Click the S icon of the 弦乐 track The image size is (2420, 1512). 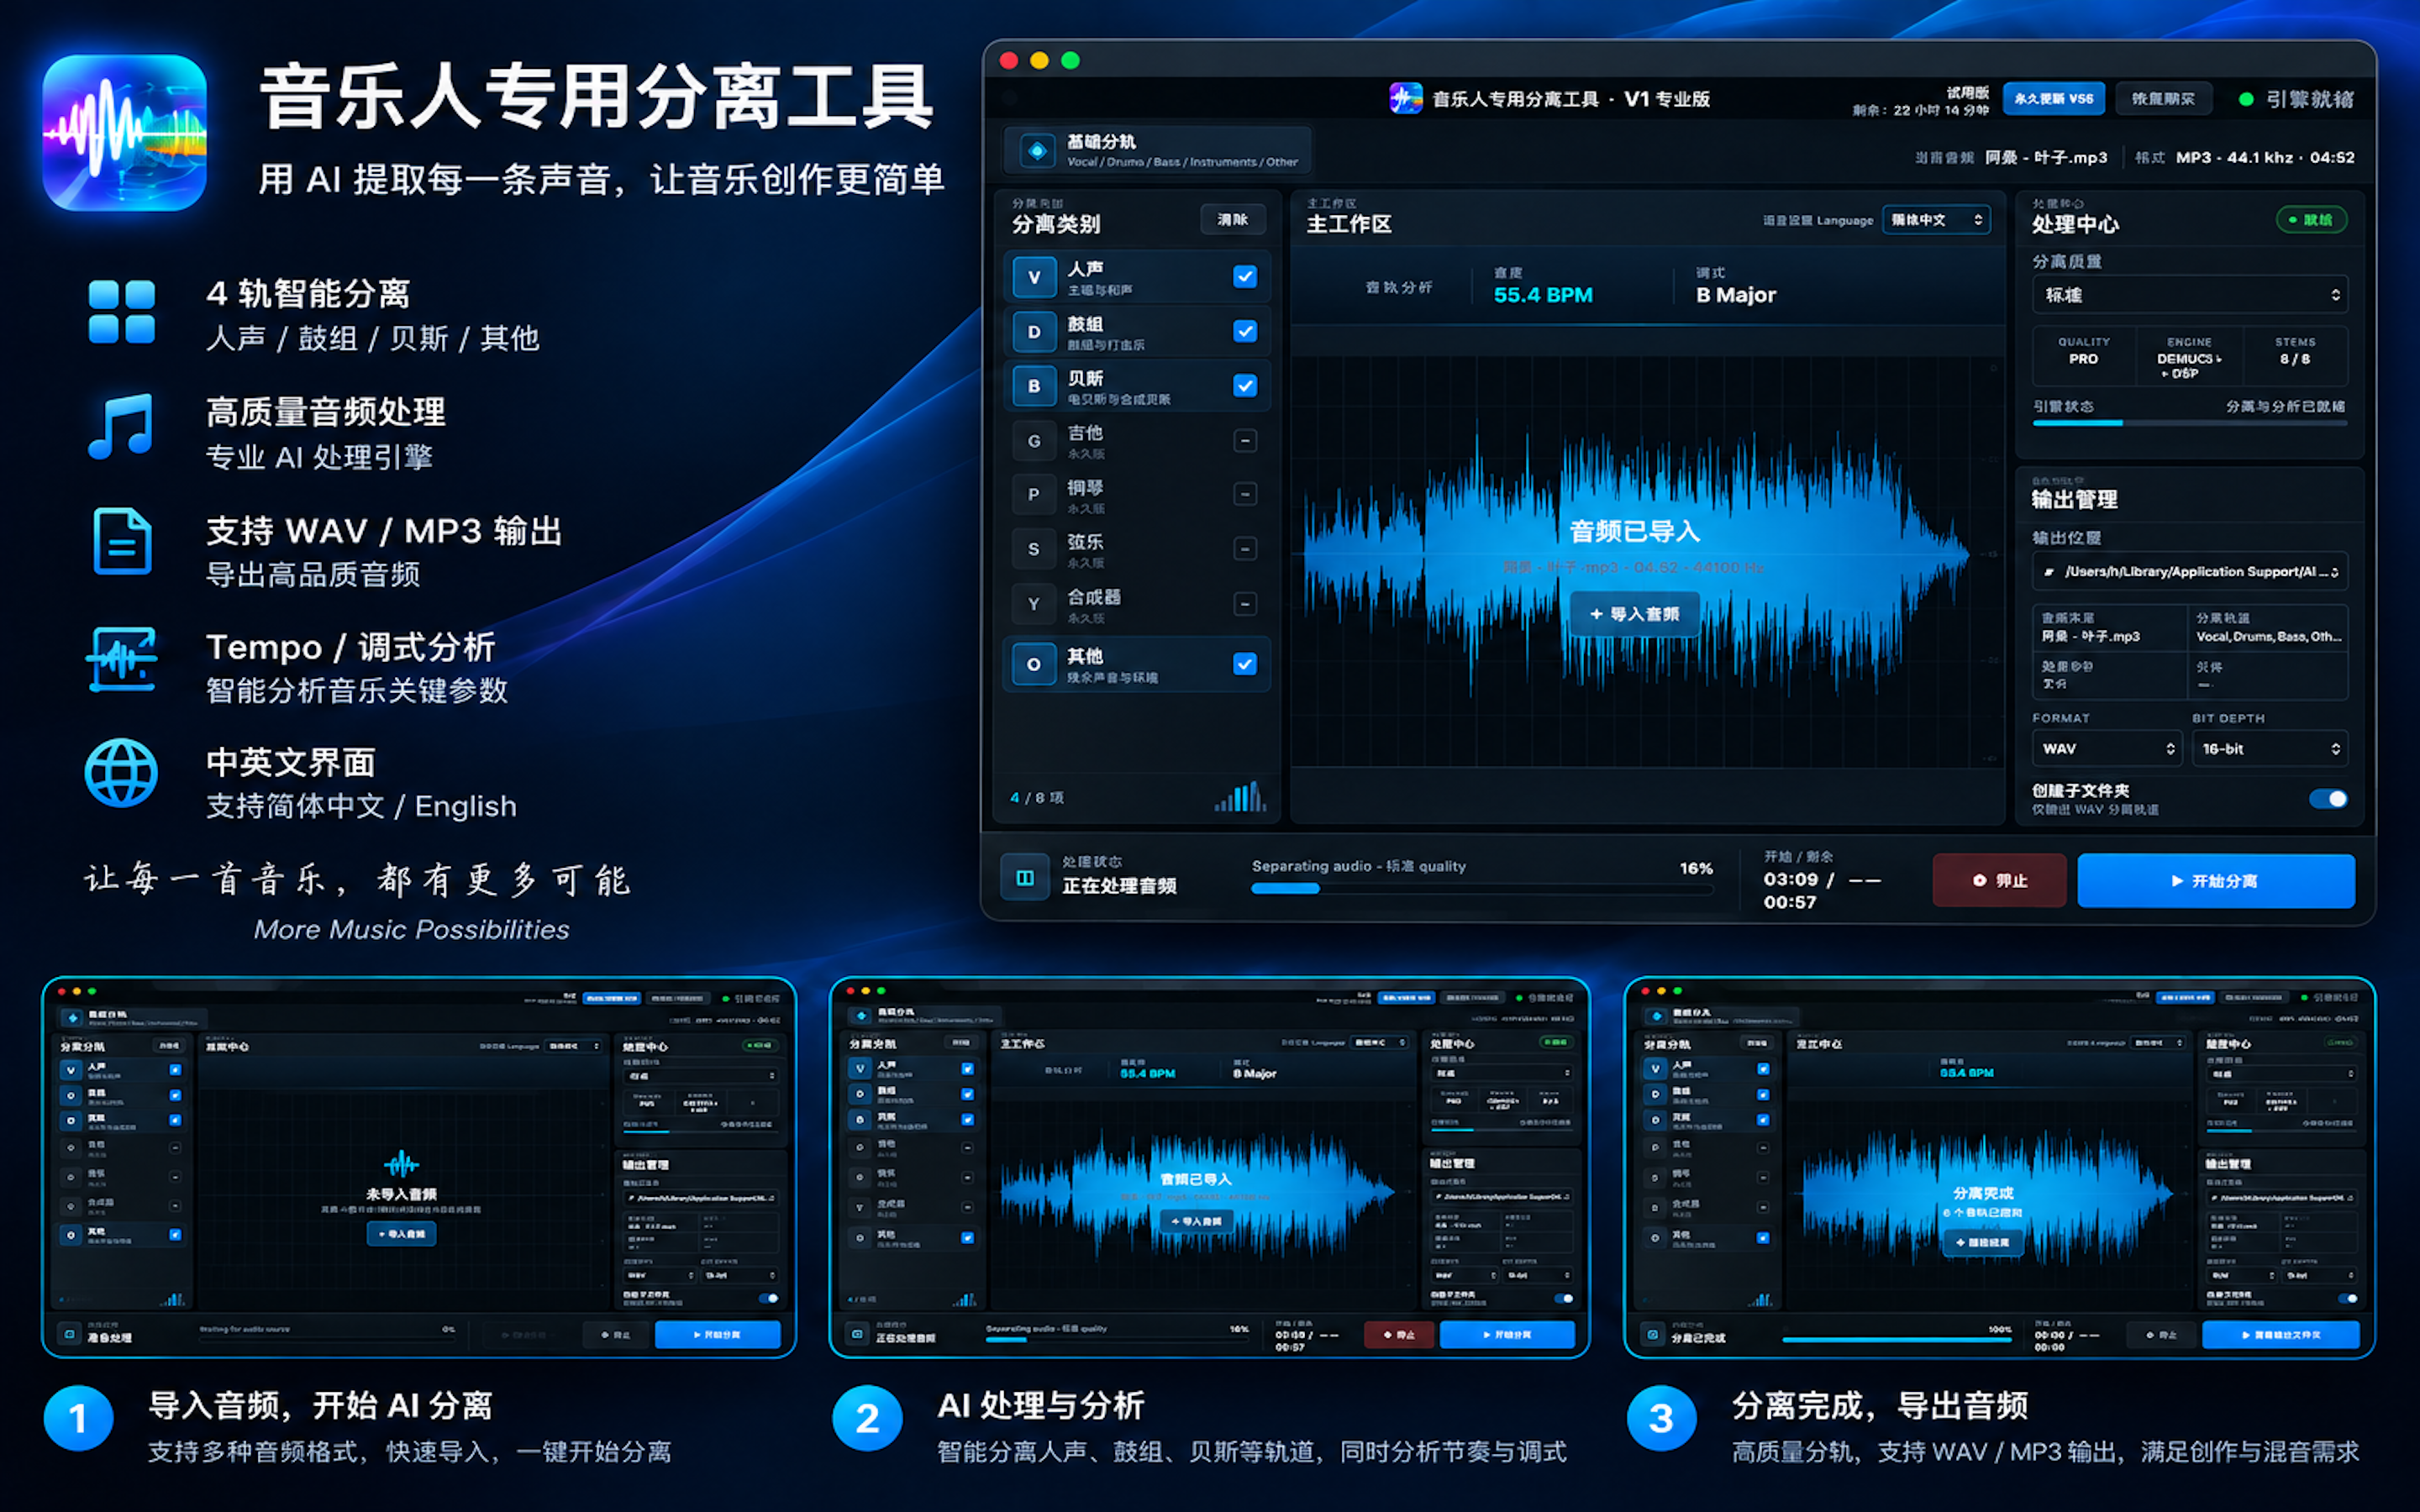pyautogui.click(x=1034, y=549)
